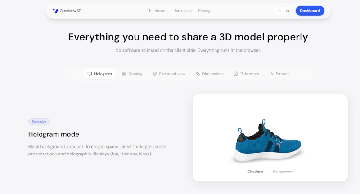Viewport: 360px width, 194px height.
Task: Switch language to FR
Action: click(x=279, y=11)
